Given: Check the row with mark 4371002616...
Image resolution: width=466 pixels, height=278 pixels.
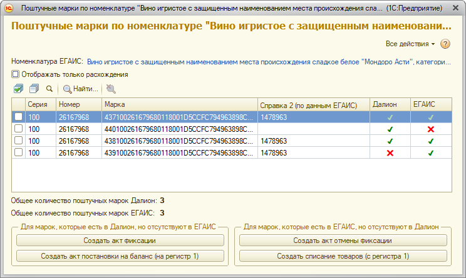Looking at the screenshot, I should (x=18, y=117).
